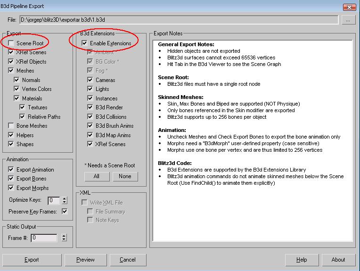Click 'Hidden objects are not exported' note

204,51
